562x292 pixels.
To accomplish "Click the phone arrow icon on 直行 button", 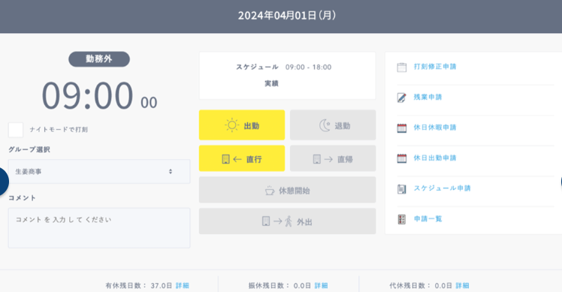I will 231,159.
